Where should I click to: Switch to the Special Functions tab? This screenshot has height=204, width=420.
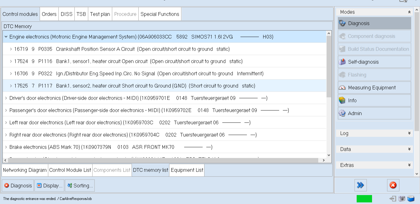[x=160, y=14]
